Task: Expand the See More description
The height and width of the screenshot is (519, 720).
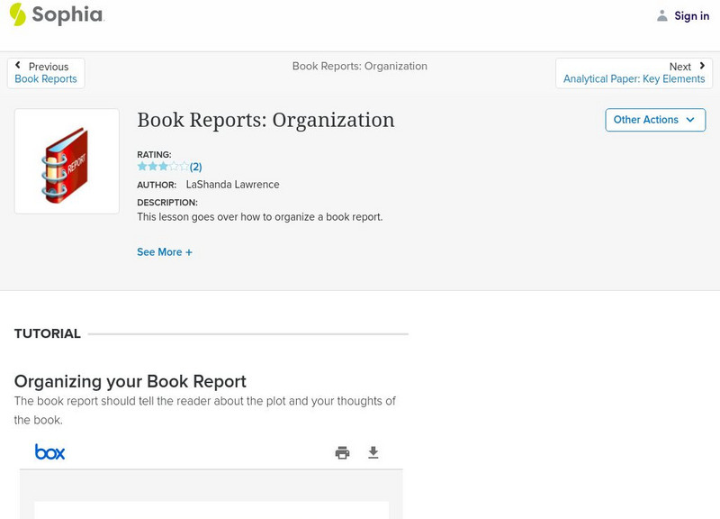Action: (x=165, y=252)
